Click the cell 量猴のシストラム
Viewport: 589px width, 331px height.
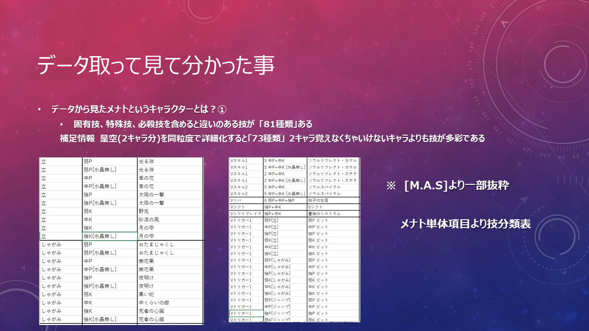coord(333,214)
